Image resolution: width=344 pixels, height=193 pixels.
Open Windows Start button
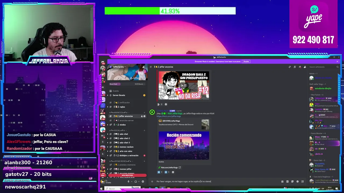click(x=101, y=189)
